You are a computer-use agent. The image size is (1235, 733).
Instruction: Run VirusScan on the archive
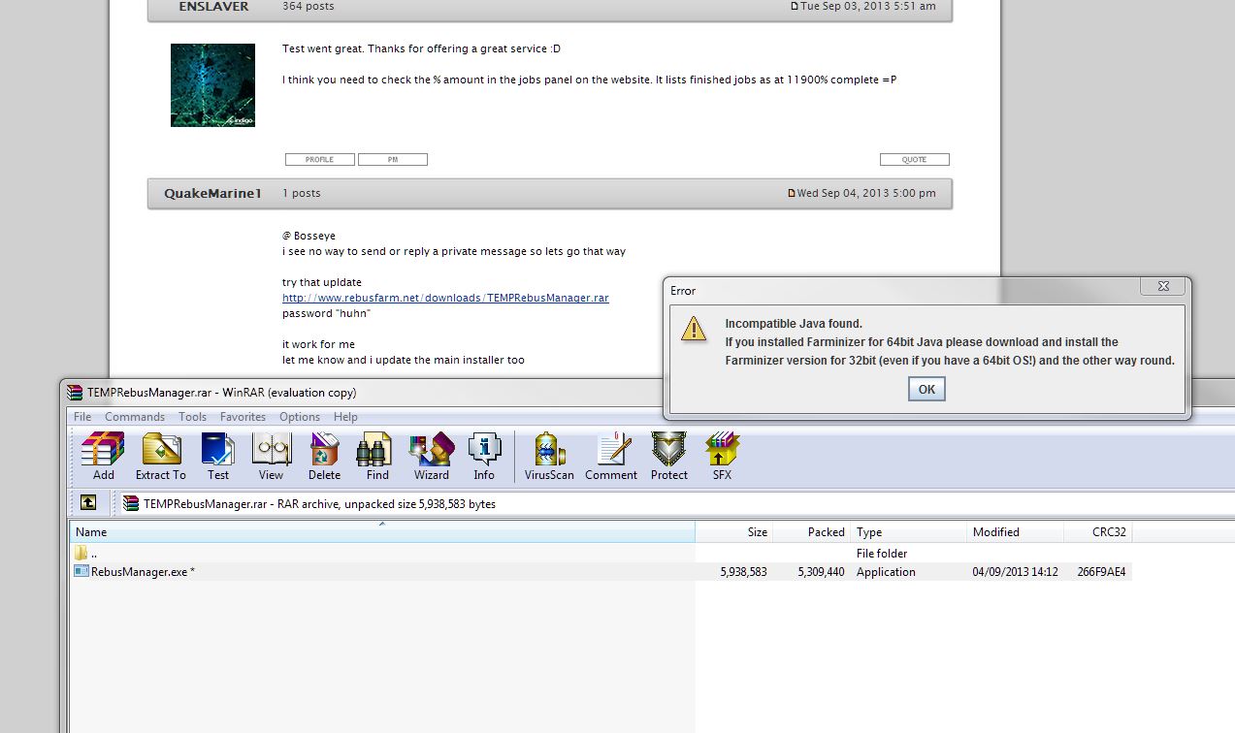pyautogui.click(x=549, y=456)
